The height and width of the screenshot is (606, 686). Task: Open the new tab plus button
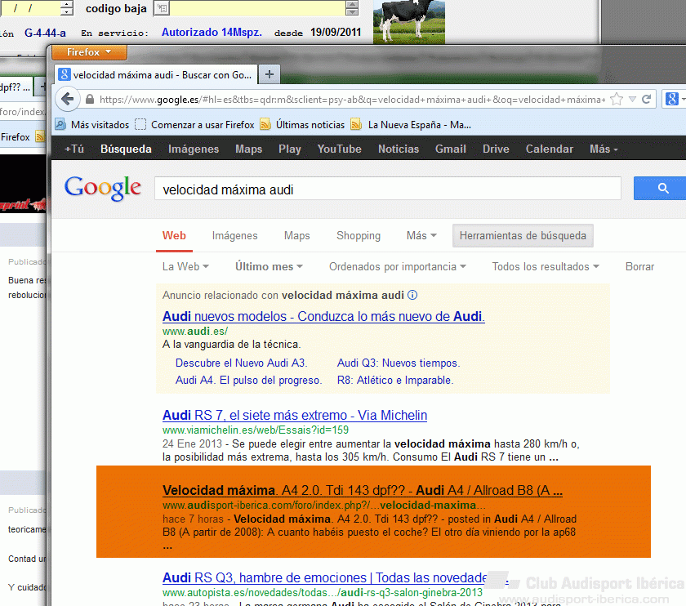click(269, 74)
